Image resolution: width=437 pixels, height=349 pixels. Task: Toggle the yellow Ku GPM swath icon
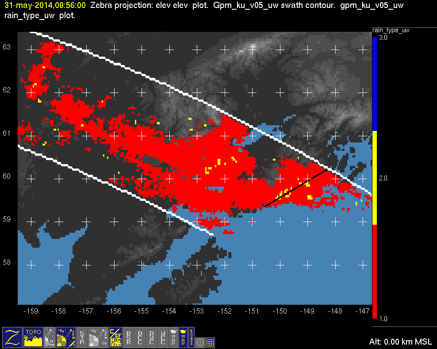coord(66,337)
